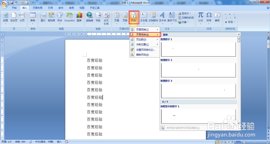Image resolution: width=270 pixels, height=144 pixels.
Task: Open the Shapes (形状) gallery
Action: point(60,18)
